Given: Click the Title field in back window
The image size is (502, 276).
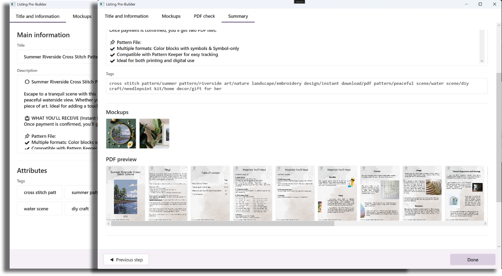Looking at the screenshot, I should coord(58,57).
